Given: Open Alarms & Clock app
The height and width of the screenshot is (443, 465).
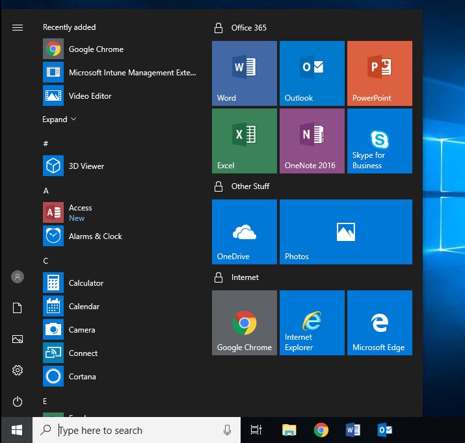Looking at the screenshot, I should coord(120,236).
